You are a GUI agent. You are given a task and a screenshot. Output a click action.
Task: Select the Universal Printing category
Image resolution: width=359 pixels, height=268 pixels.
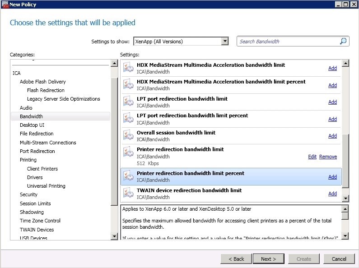coord(46,186)
